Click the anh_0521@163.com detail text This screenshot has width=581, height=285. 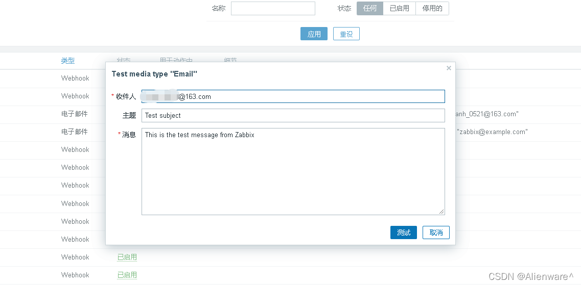coord(487,114)
